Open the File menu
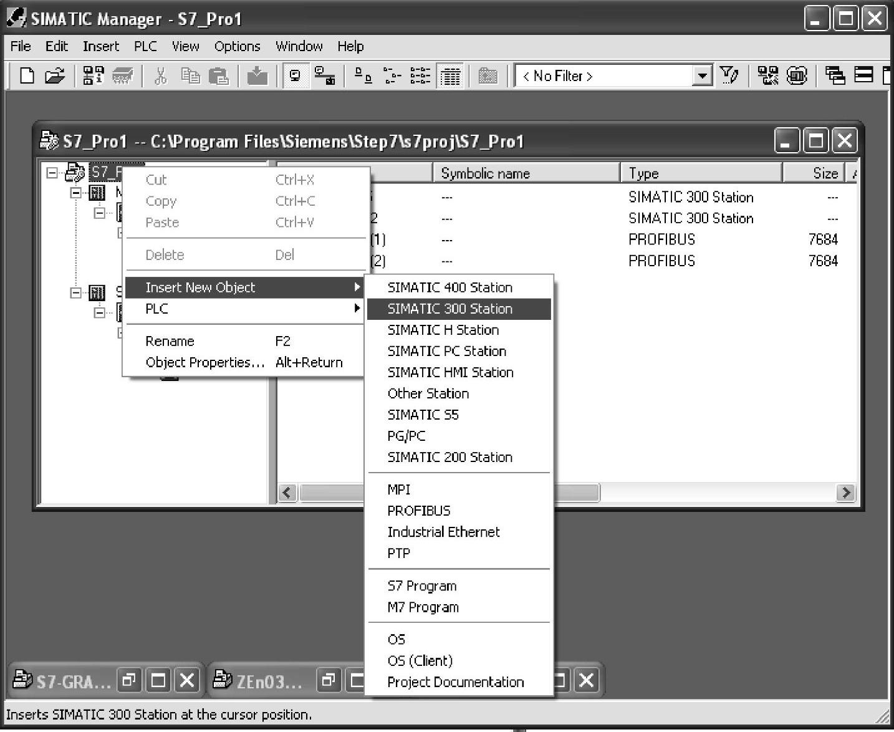 (x=21, y=46)
